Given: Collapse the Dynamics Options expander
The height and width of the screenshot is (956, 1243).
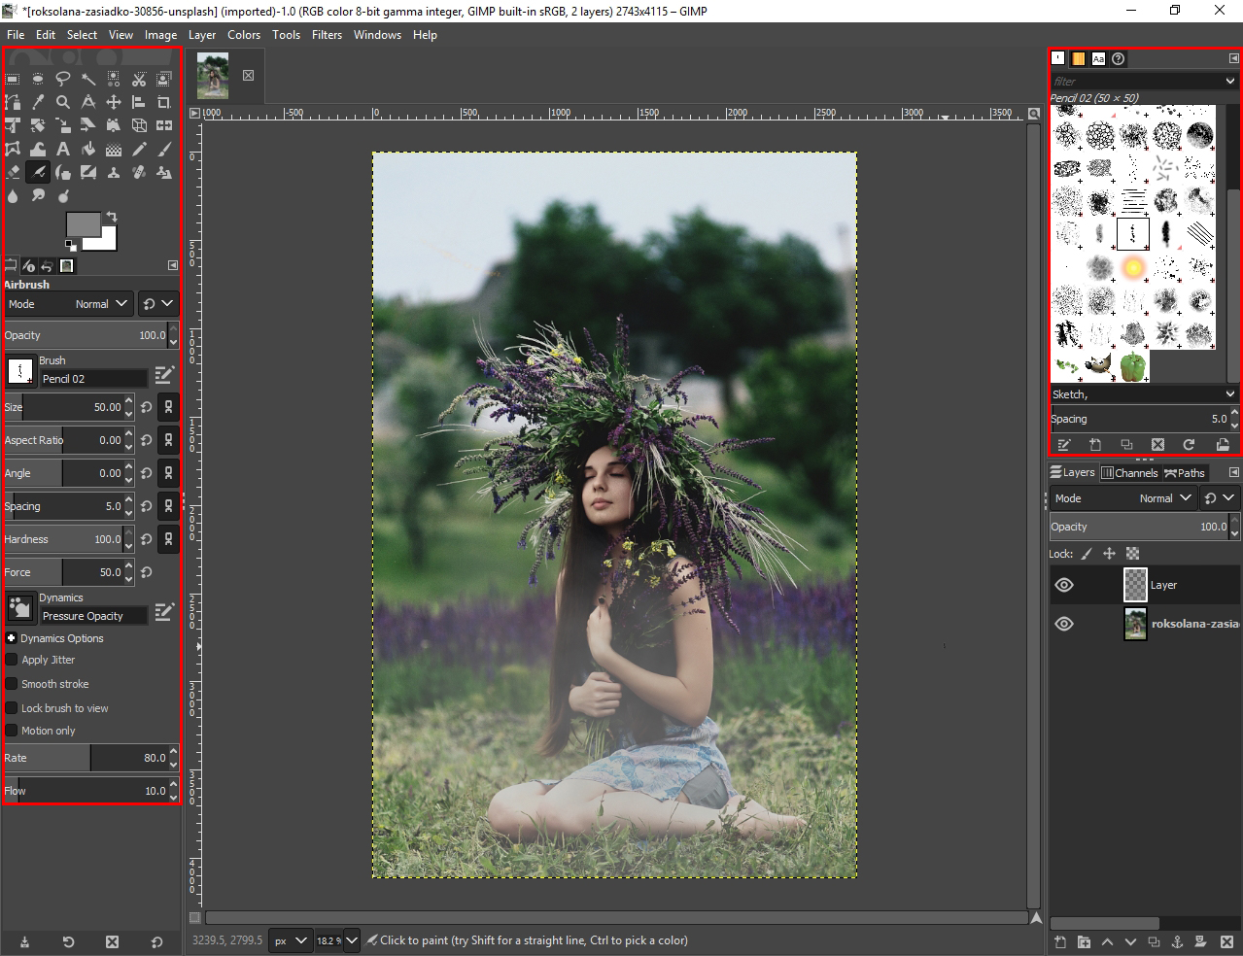Looking at the screenshot, I should pyautogui.click(x=12, y=638).
